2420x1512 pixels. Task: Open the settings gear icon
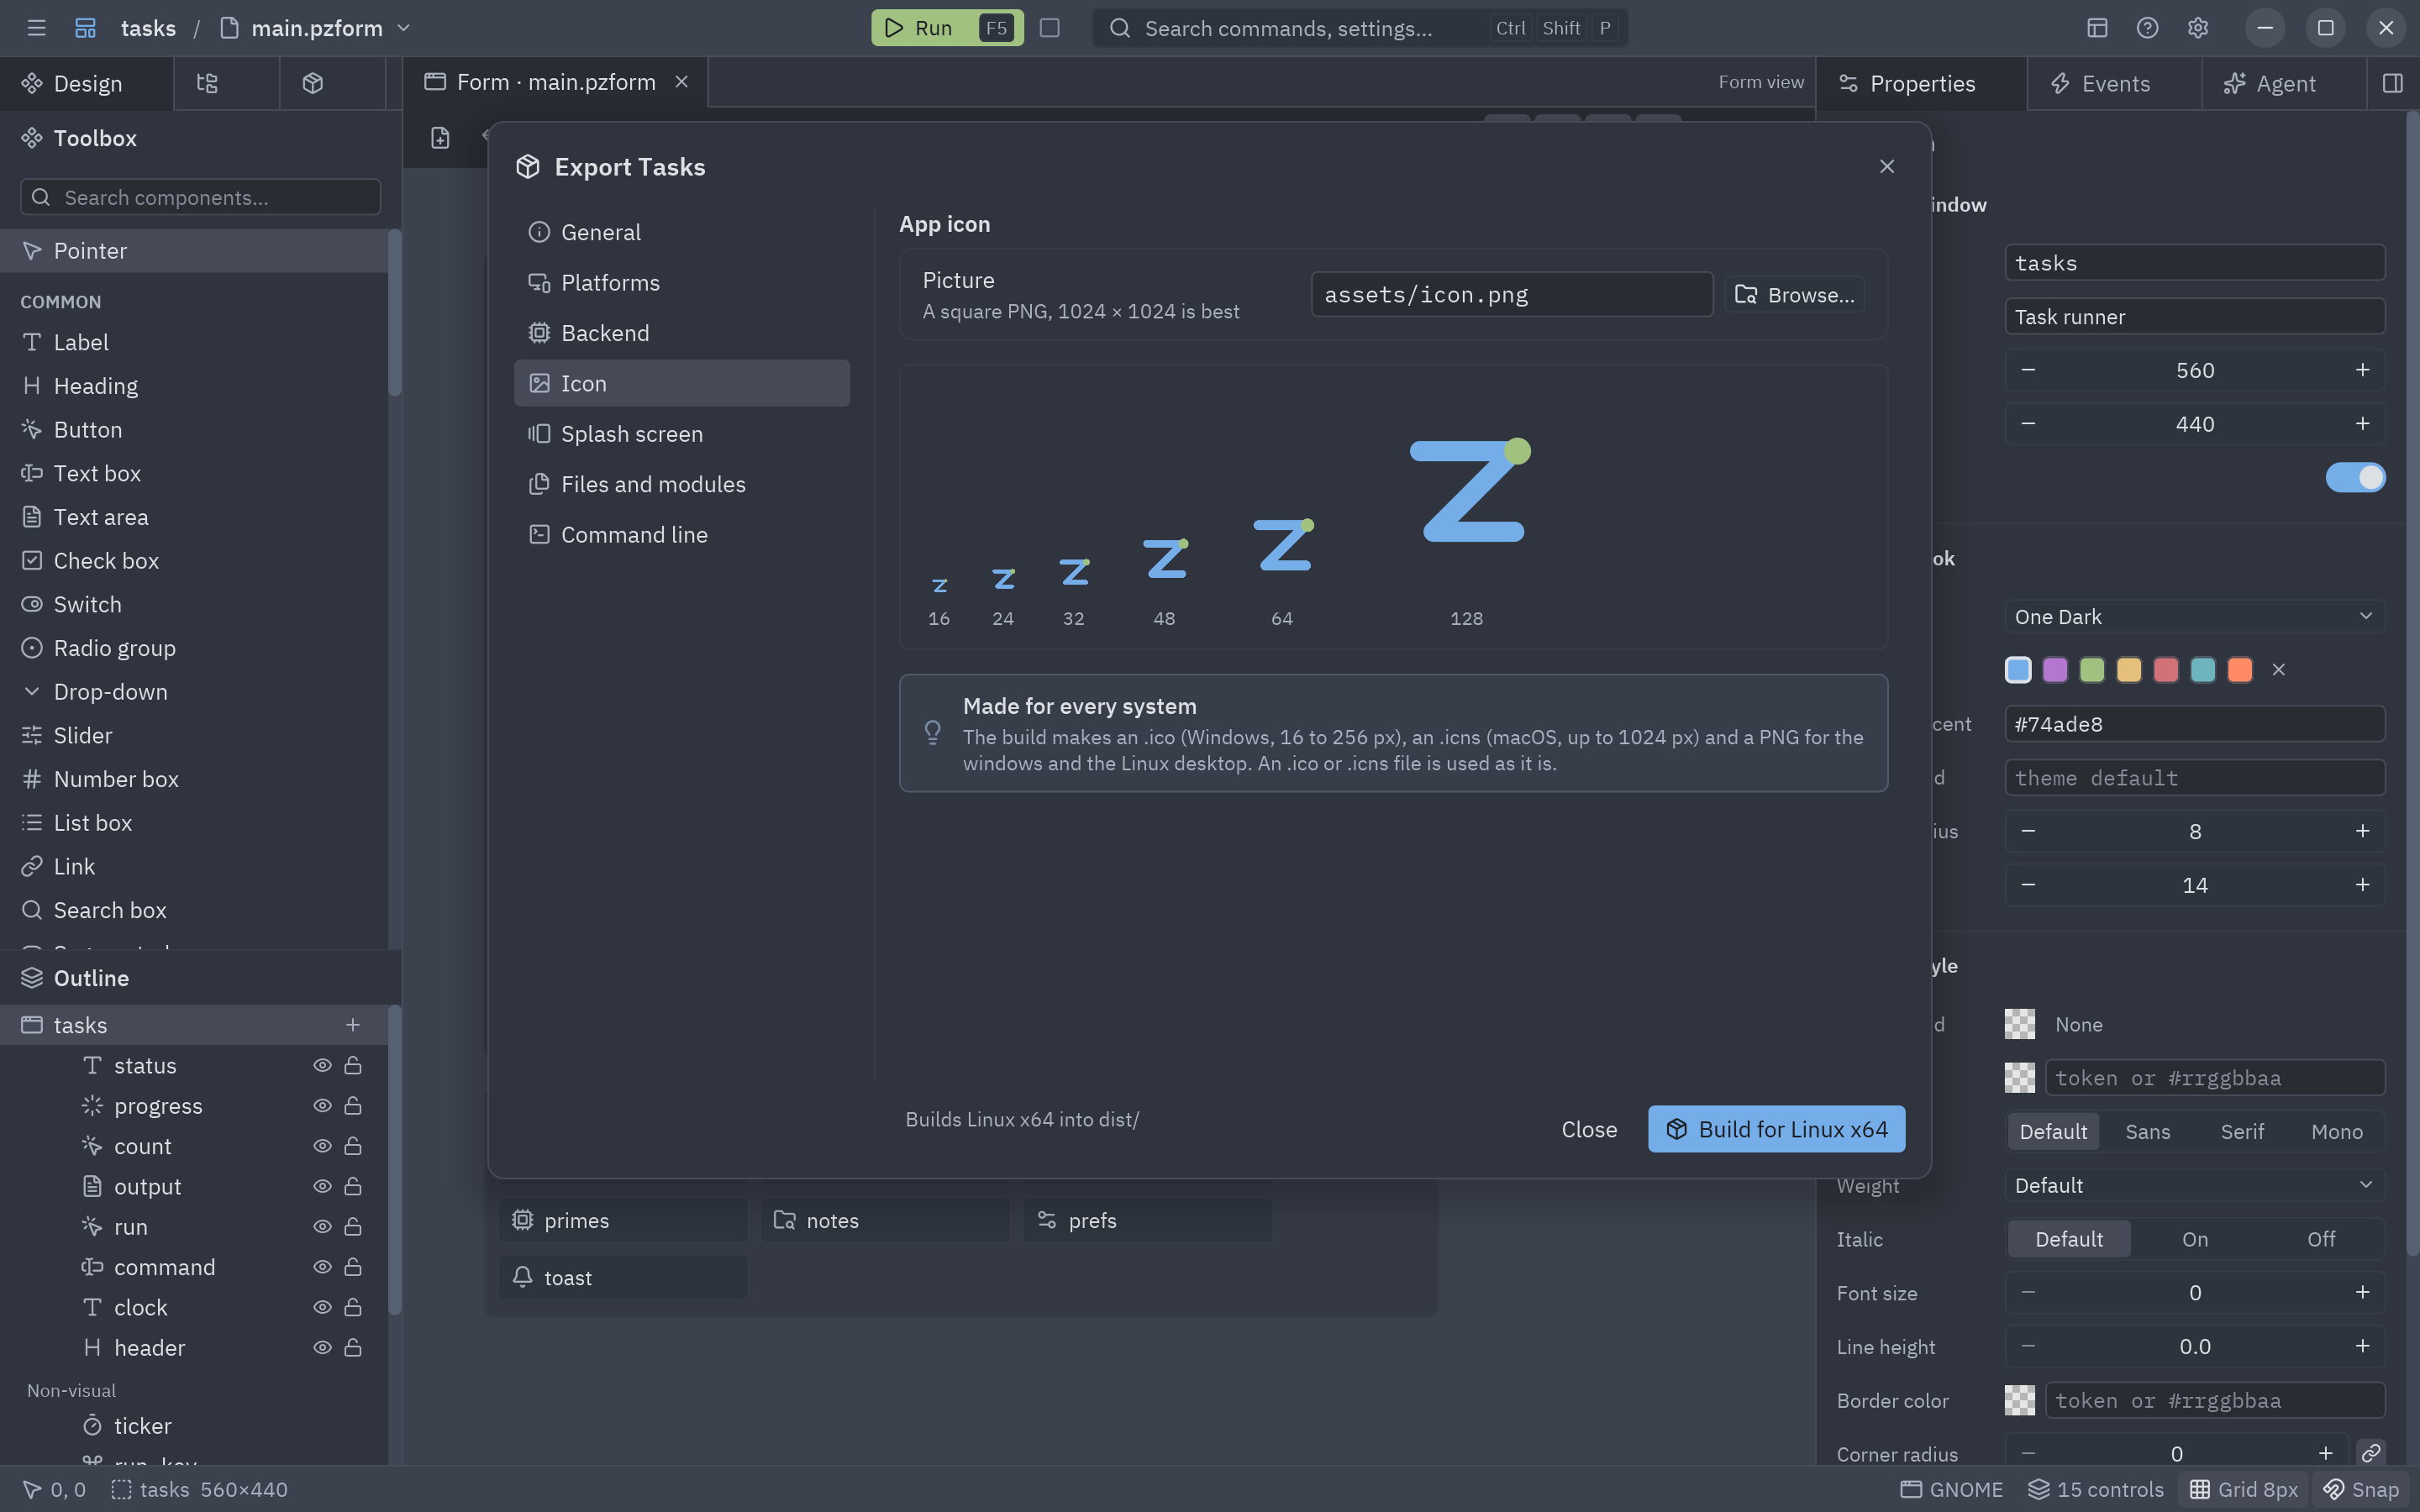(x=2197, y=28)
